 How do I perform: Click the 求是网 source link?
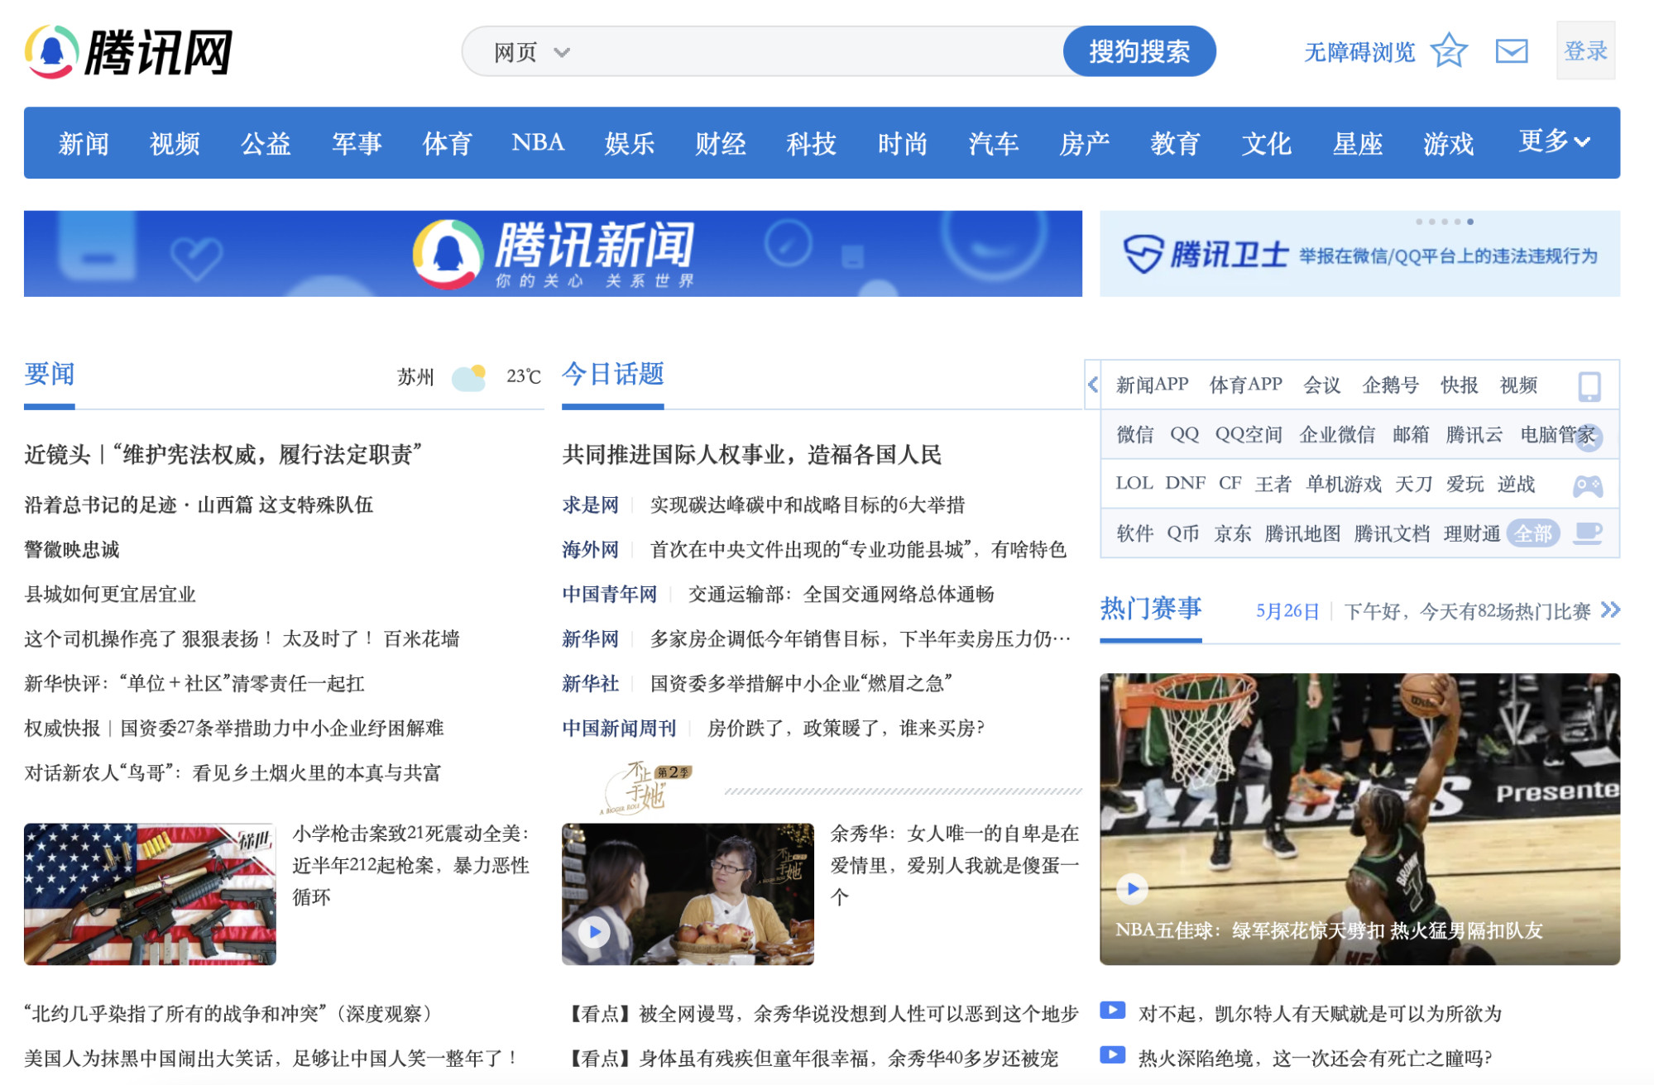tap(590, 504)
